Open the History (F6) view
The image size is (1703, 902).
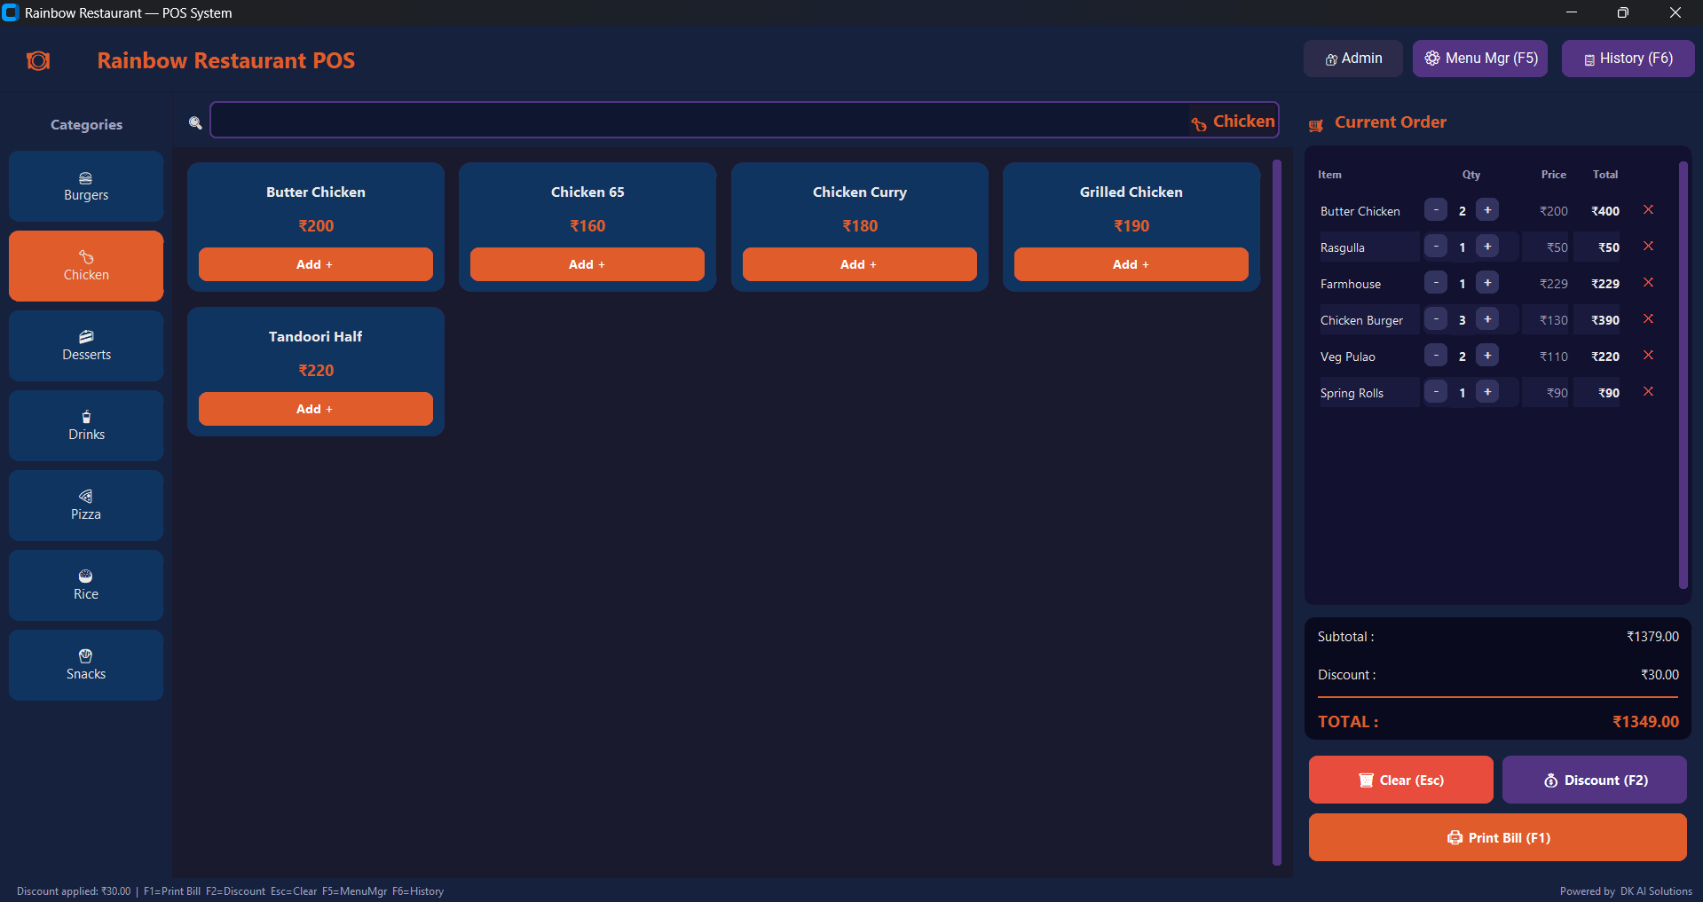[x=1627, y=58]
